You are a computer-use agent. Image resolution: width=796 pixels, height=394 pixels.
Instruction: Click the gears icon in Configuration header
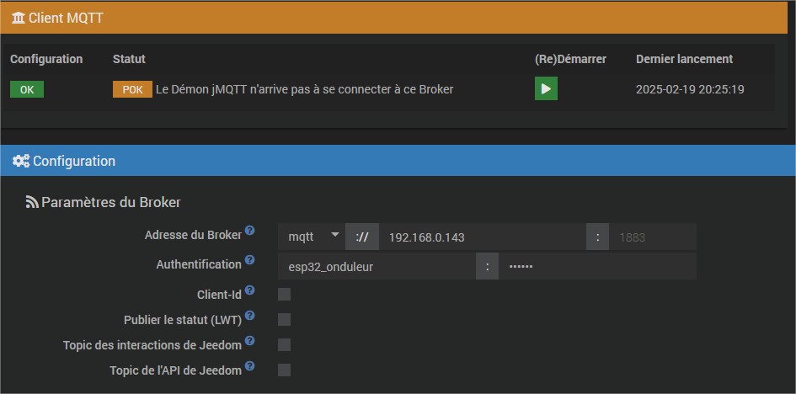click(21, 161)
